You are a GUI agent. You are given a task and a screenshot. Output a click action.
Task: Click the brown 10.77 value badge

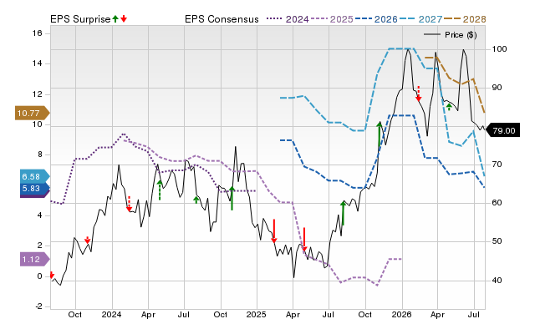pos(32,113)
